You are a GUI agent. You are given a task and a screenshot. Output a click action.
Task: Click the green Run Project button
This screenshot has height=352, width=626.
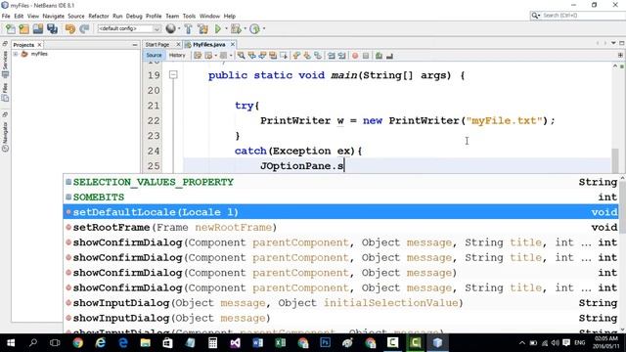point(218,28)
